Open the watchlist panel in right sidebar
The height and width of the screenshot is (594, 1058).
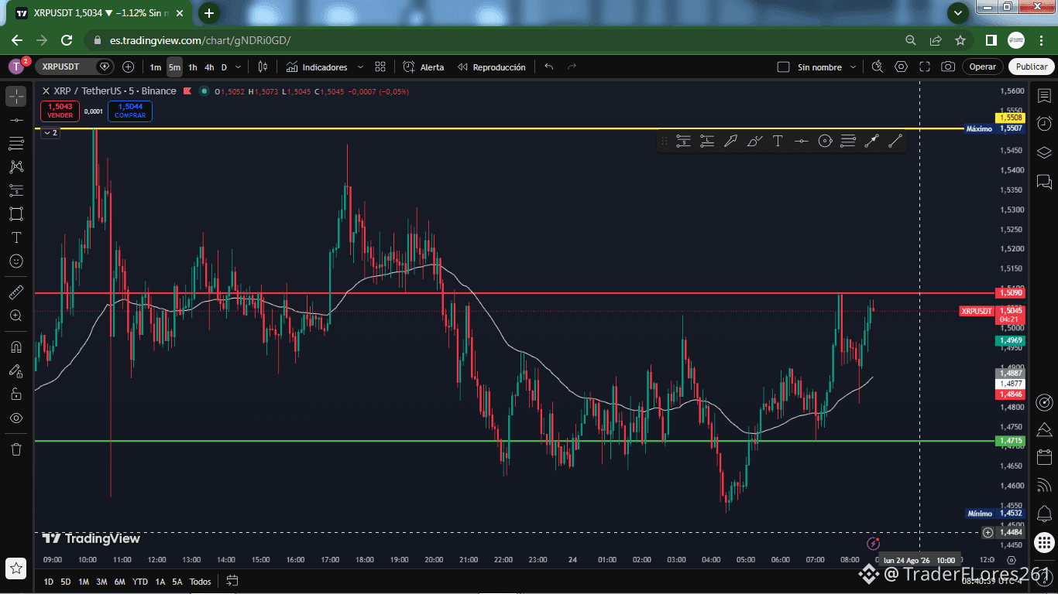point(1044,94)
